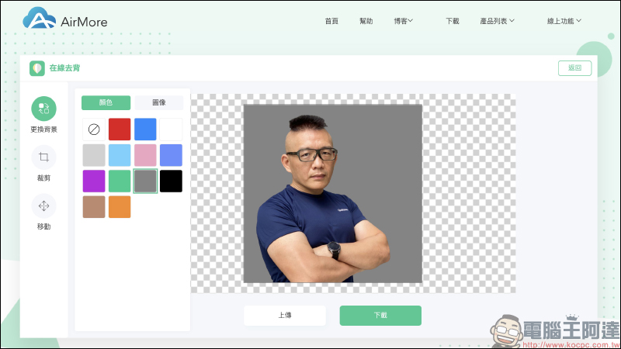Expand the 產品列表 dropdown menu
The image size is (621, 349).
pyautogui.click(x=497, y=21)
